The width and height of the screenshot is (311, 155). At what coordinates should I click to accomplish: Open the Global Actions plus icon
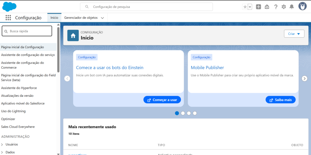tap(258, 7)
